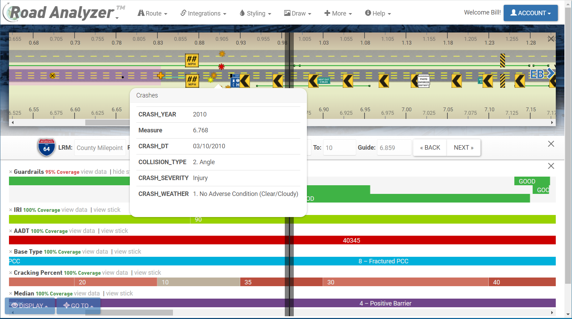Remove the Cracking Percent layer with its × icon
This screenshot has height=319, width=572.
pos(11,273)
